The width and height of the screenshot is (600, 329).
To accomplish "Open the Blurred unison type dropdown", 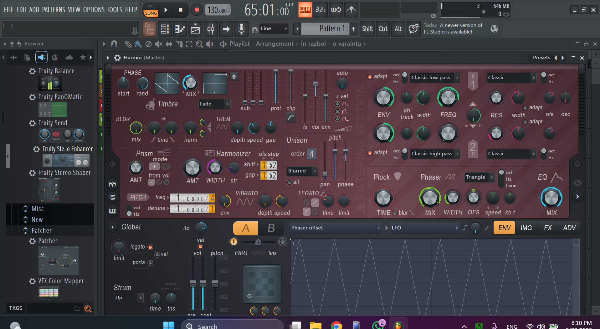I will point(302,171).
